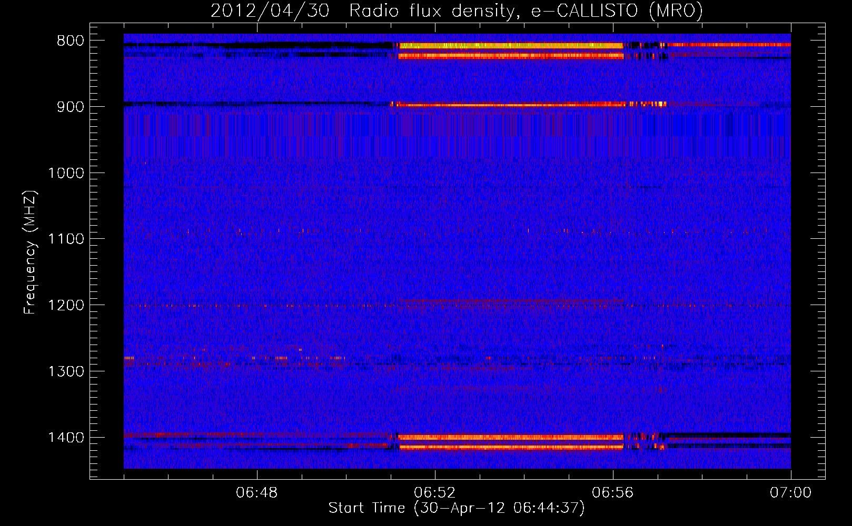Click the 'Frequency (MHZ)' axis label
The width and height of the screenshot is (852, 526).
click(30, 252)
